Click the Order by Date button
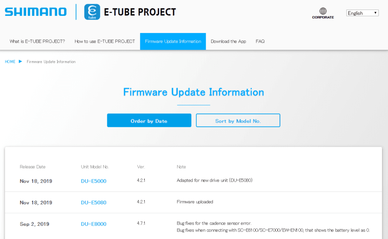Viewport: 388px width, 239px height. [149, 120]
